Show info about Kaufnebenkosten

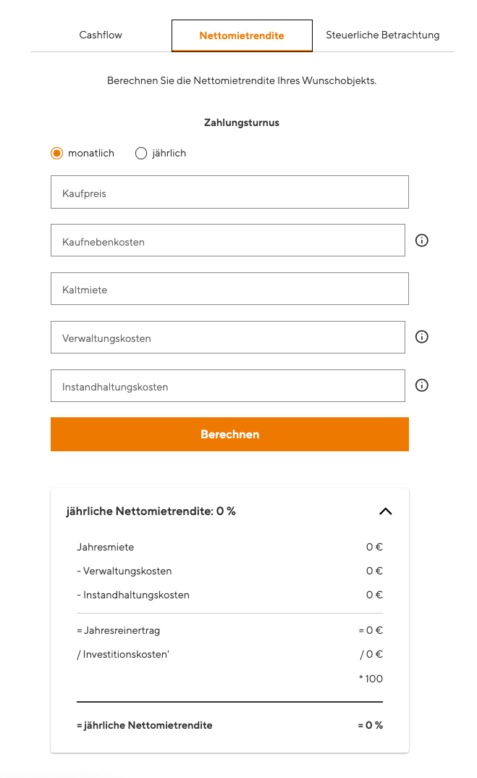coord(422,240)
